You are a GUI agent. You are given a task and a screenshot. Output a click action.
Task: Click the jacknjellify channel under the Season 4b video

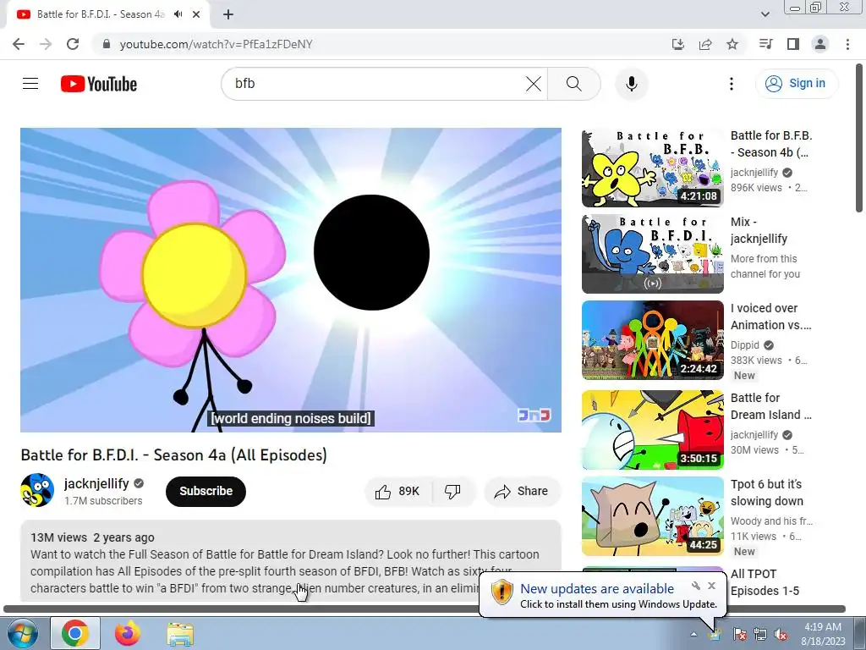tap(754, 173)
